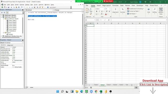Click Increase Font Size icon in Excel
The height and width of the screenshot is (94, 168).
(107, 11)
